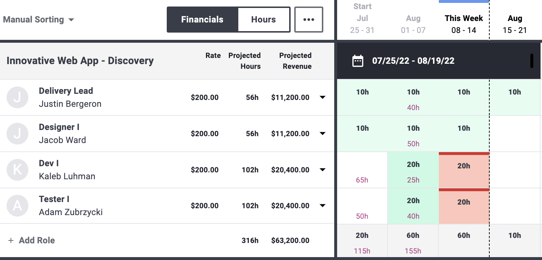Image resolution: width=542 pixels, height=260 pixels.
Task: Click the Add Role link
Action: coord(37,240)
